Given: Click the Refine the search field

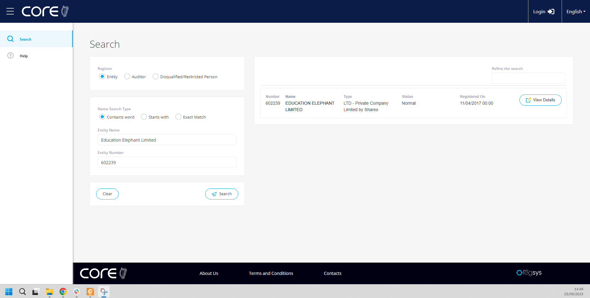Looking at the screenshot, I should [528, 78].
